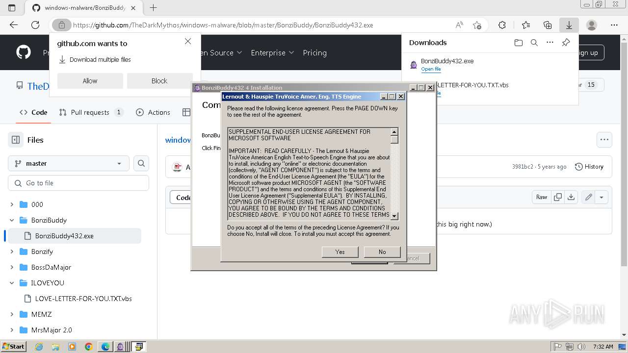The width and height of the screenshot is (628, 353).
Task: Open Edge Extensions puzzle icon
Action: 502,25
